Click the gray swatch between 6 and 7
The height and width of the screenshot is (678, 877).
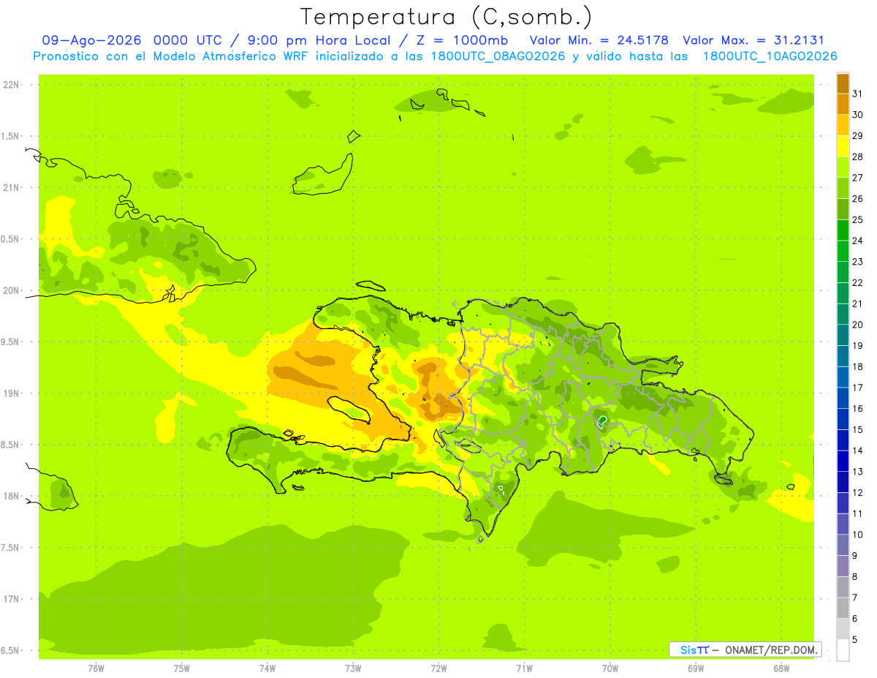(x=843, y=609)
